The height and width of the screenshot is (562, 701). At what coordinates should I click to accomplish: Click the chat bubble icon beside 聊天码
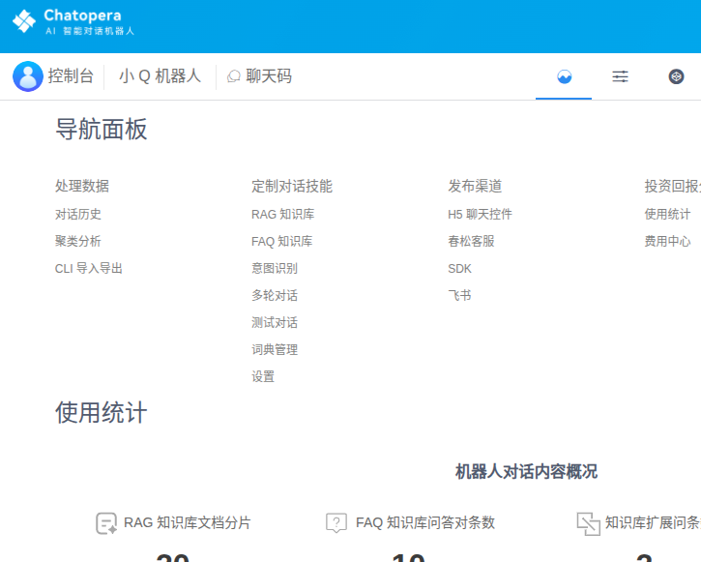[233, 76]
